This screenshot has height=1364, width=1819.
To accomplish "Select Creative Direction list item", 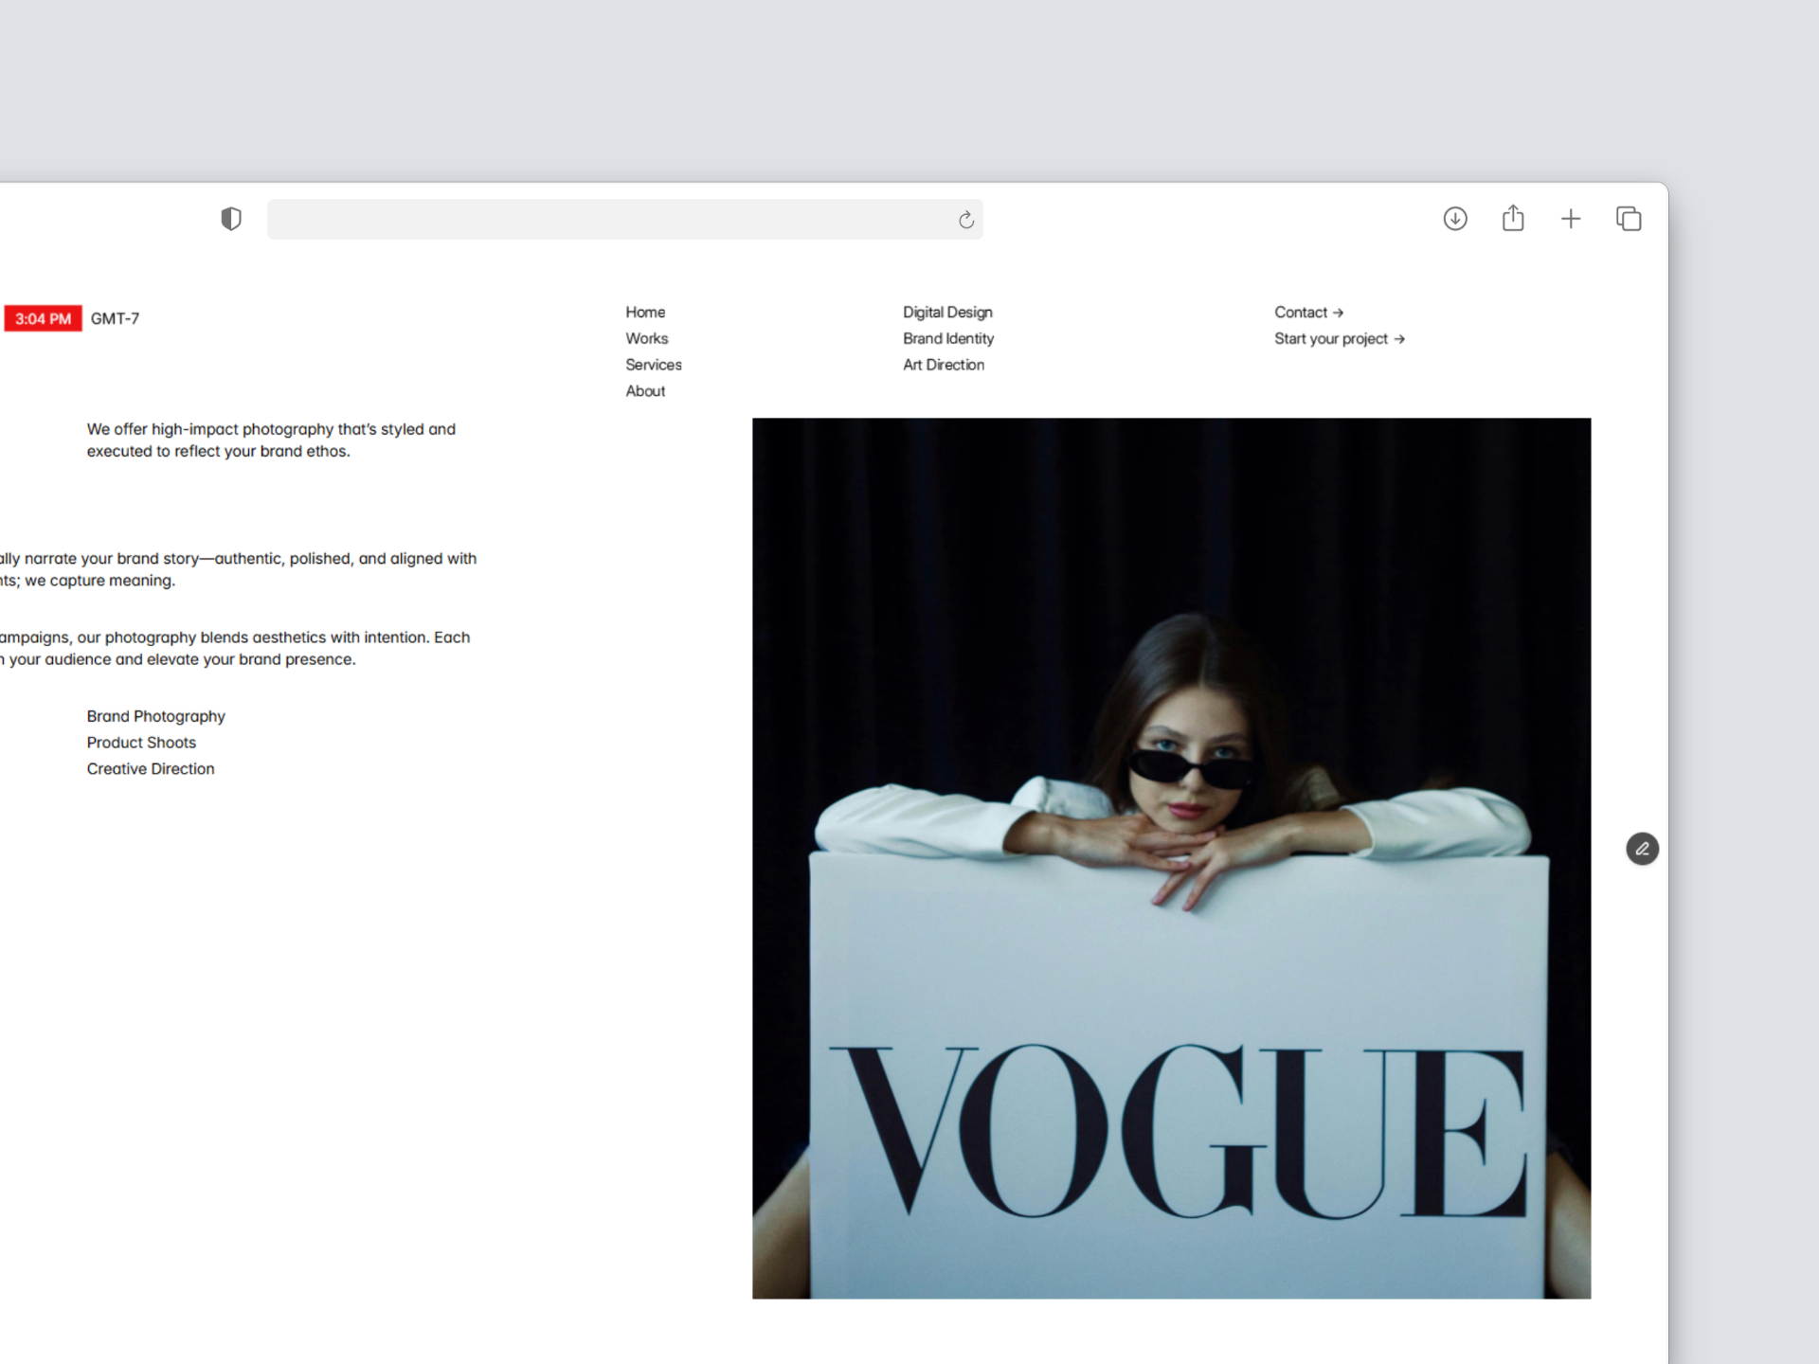I will pos(151,769).
